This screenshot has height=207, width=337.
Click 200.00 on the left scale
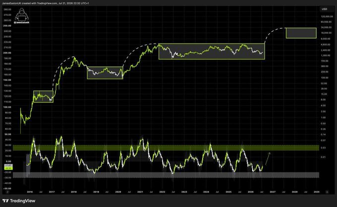pos(7,53)
